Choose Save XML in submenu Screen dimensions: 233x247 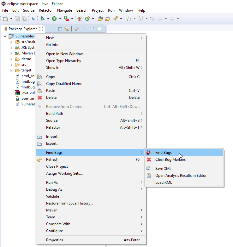click(x=184, y=169)
